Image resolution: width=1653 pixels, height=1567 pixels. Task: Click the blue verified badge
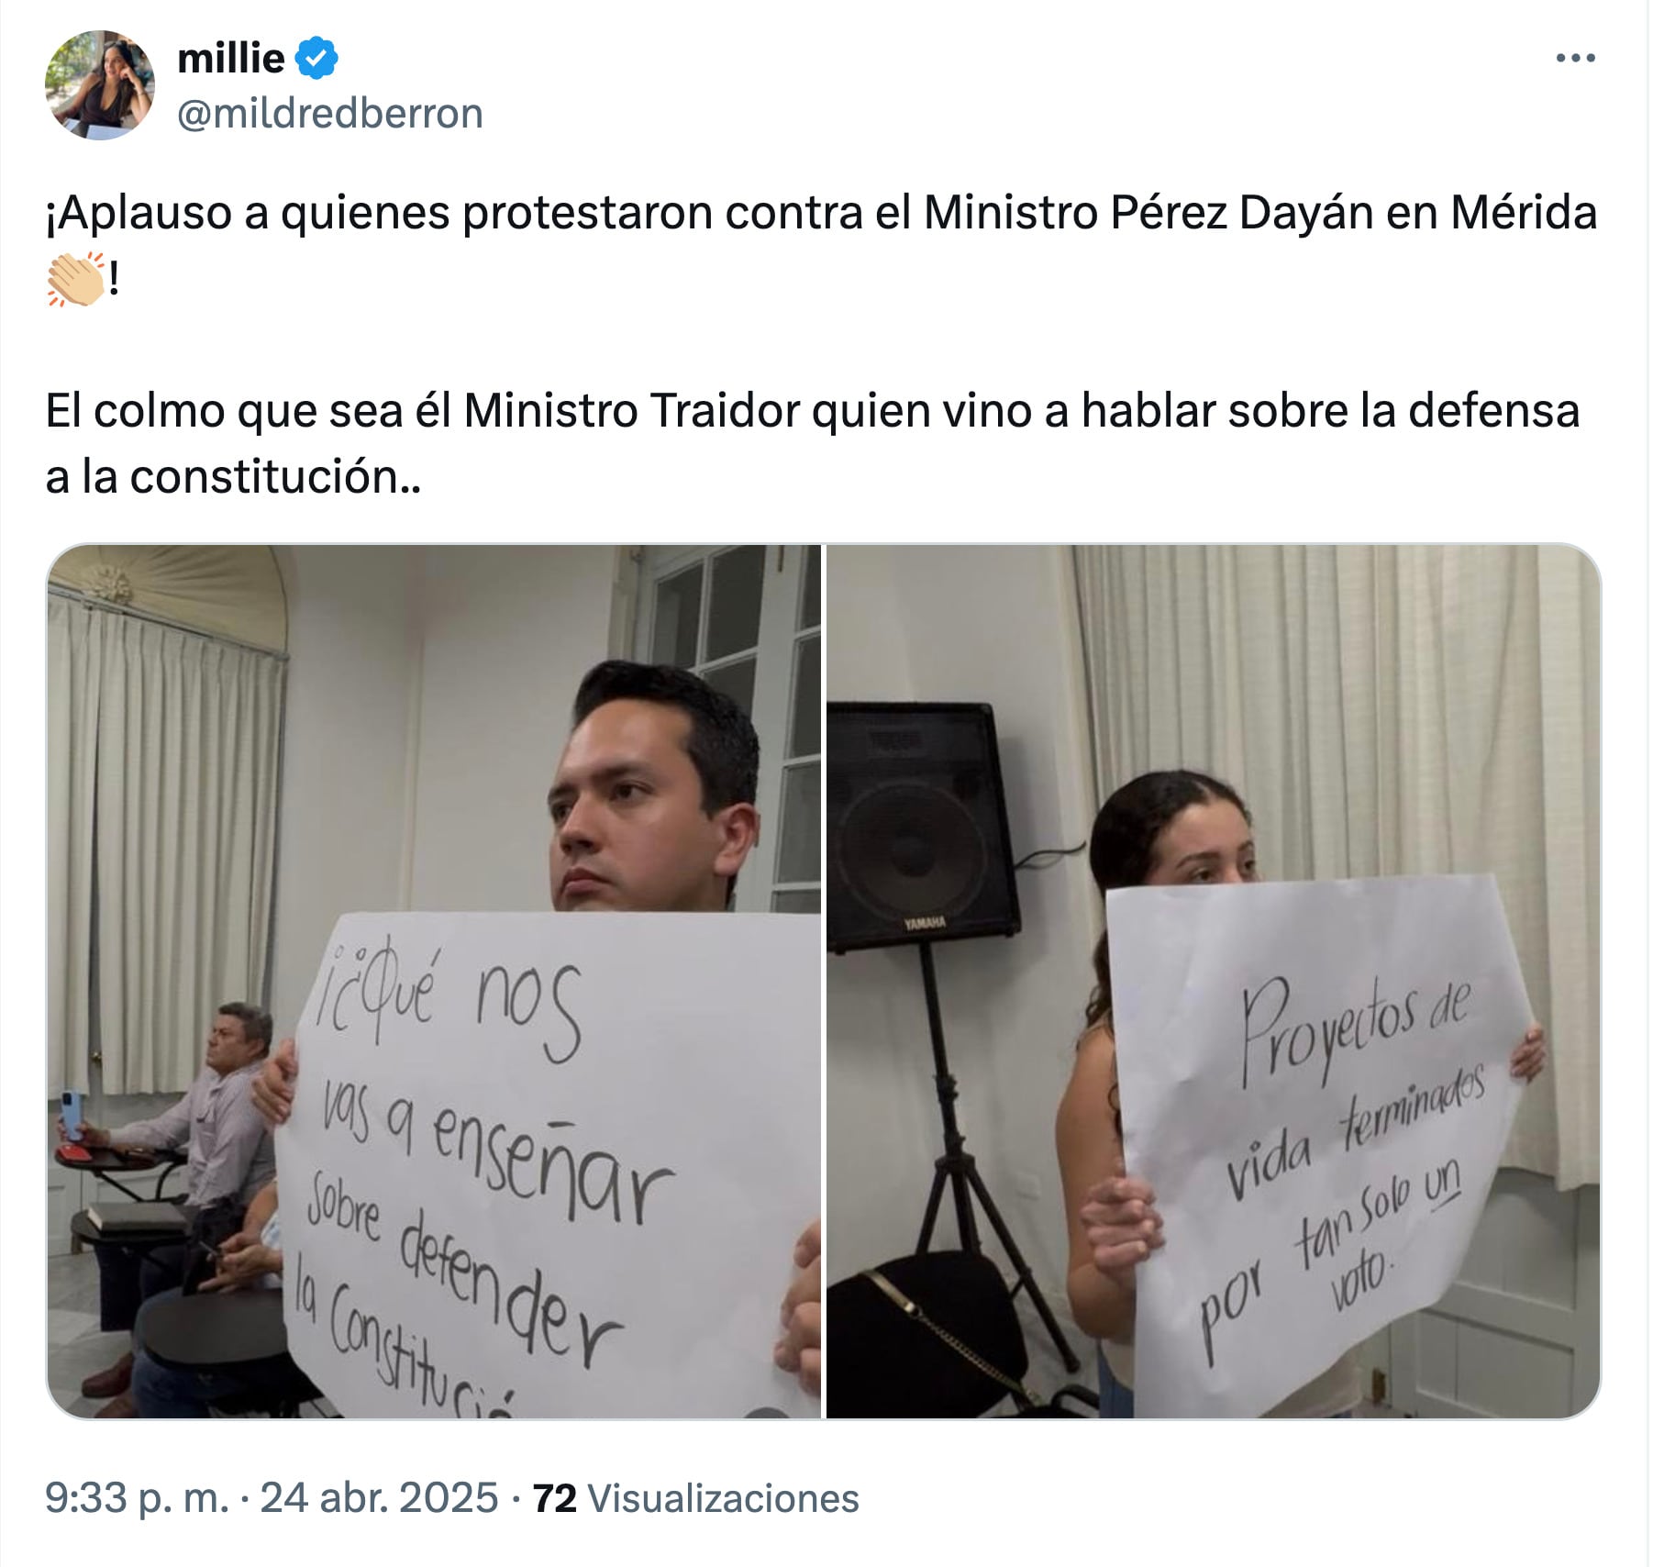pyautogui.click(x=316, y=59)
